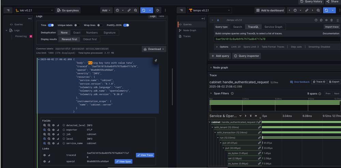The height and width of the screenshot is (168, 341).
Task: Click the trace minimap timeline
Action: pos(275,105)
